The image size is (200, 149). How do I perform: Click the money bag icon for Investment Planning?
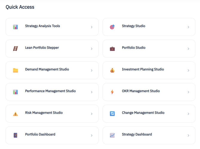pyautogui.click(x=112, y=70)
